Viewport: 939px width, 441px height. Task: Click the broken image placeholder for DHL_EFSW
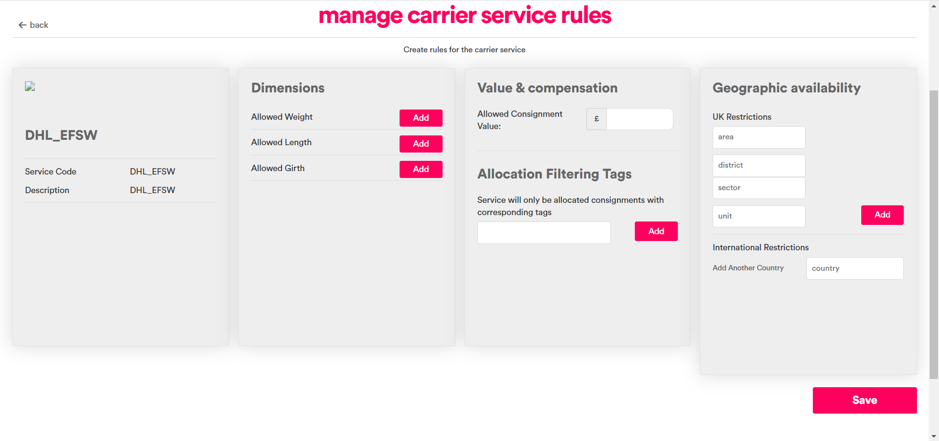[29, 87]
